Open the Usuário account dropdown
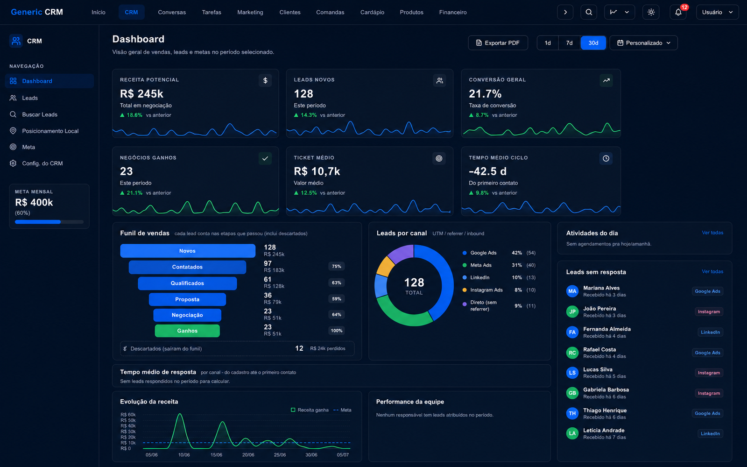Image resolution: width=747 pixels, height=467 pixels. (717, 12)
